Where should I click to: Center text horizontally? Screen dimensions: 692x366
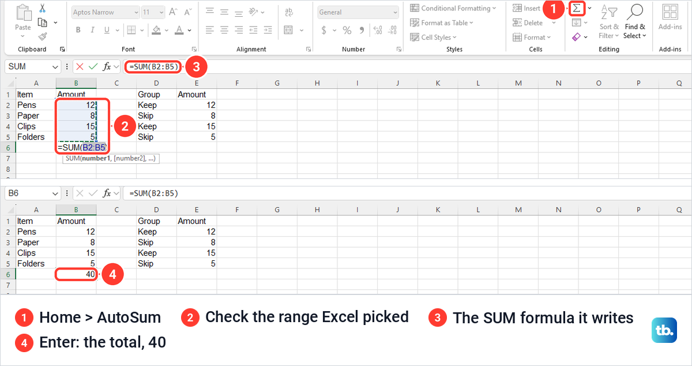224,30
